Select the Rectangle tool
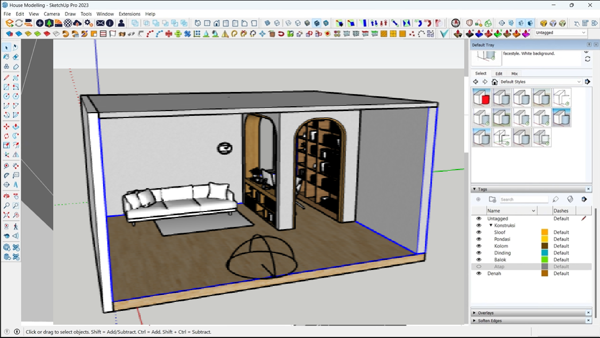The width and height of the screenshot is (600, 338). [6, 87]
